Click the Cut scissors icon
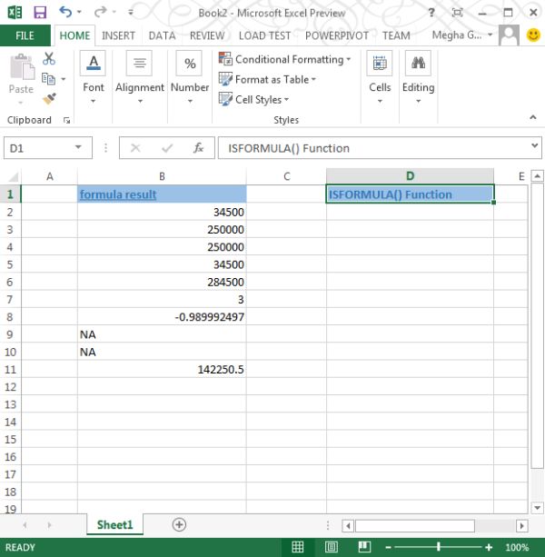This screenshot has height=557, width=545. pos(49,59)
